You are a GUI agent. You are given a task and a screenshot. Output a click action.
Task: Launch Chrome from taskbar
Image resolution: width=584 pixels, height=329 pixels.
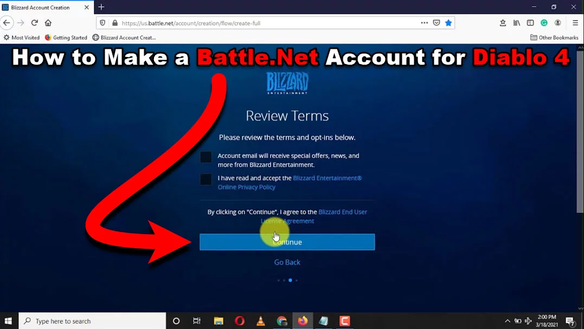pyautogui.click(x=282, y=321)
